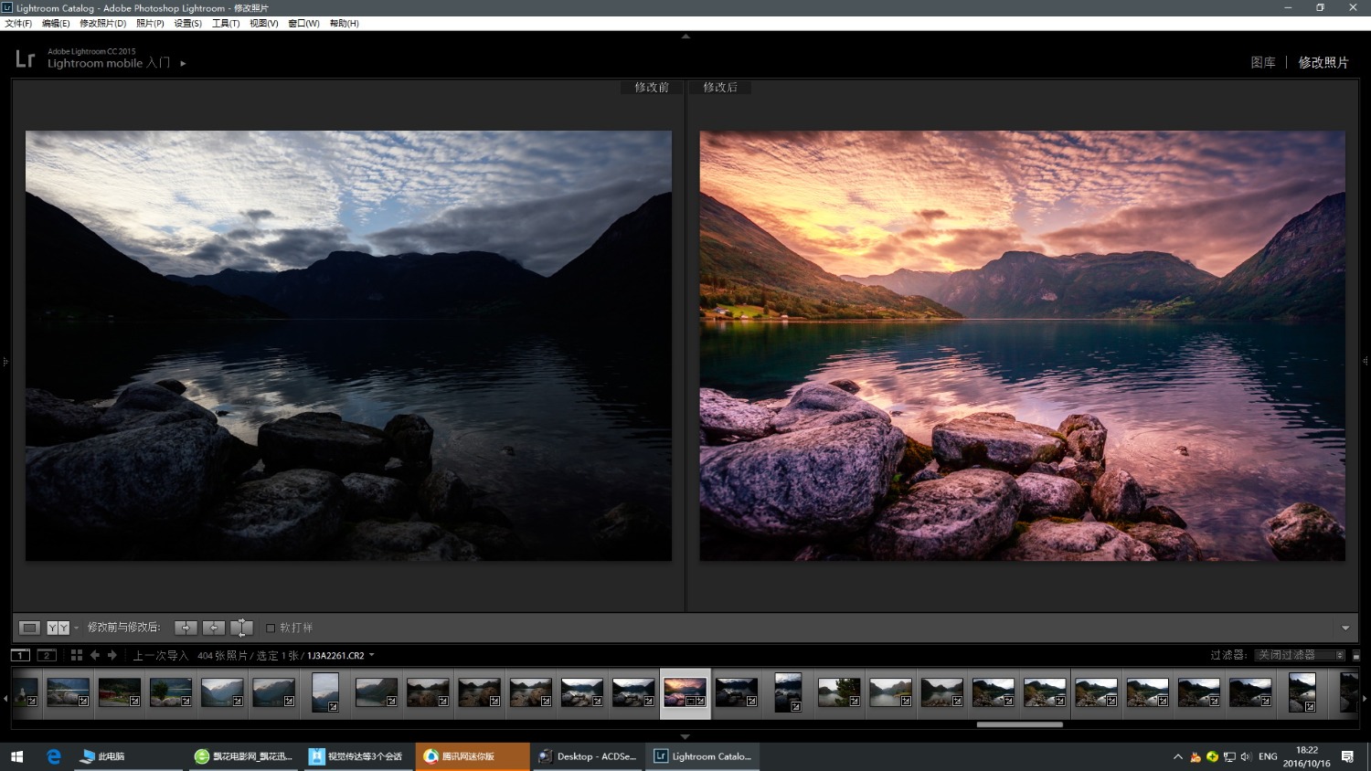Screen dimensions: 1371x771
Task: Copy Before settings to After arrow button
Action: pos(186,628)
